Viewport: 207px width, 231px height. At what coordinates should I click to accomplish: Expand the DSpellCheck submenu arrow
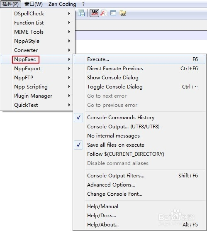[69, 14]
